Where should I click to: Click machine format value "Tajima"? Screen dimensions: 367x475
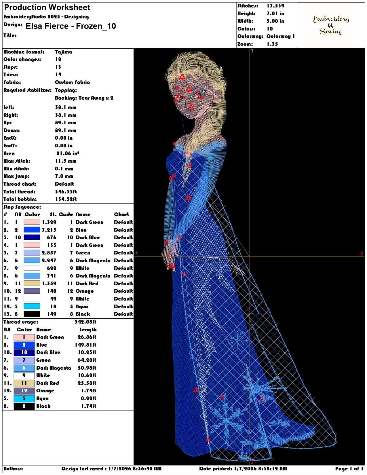tap(64, 52)
